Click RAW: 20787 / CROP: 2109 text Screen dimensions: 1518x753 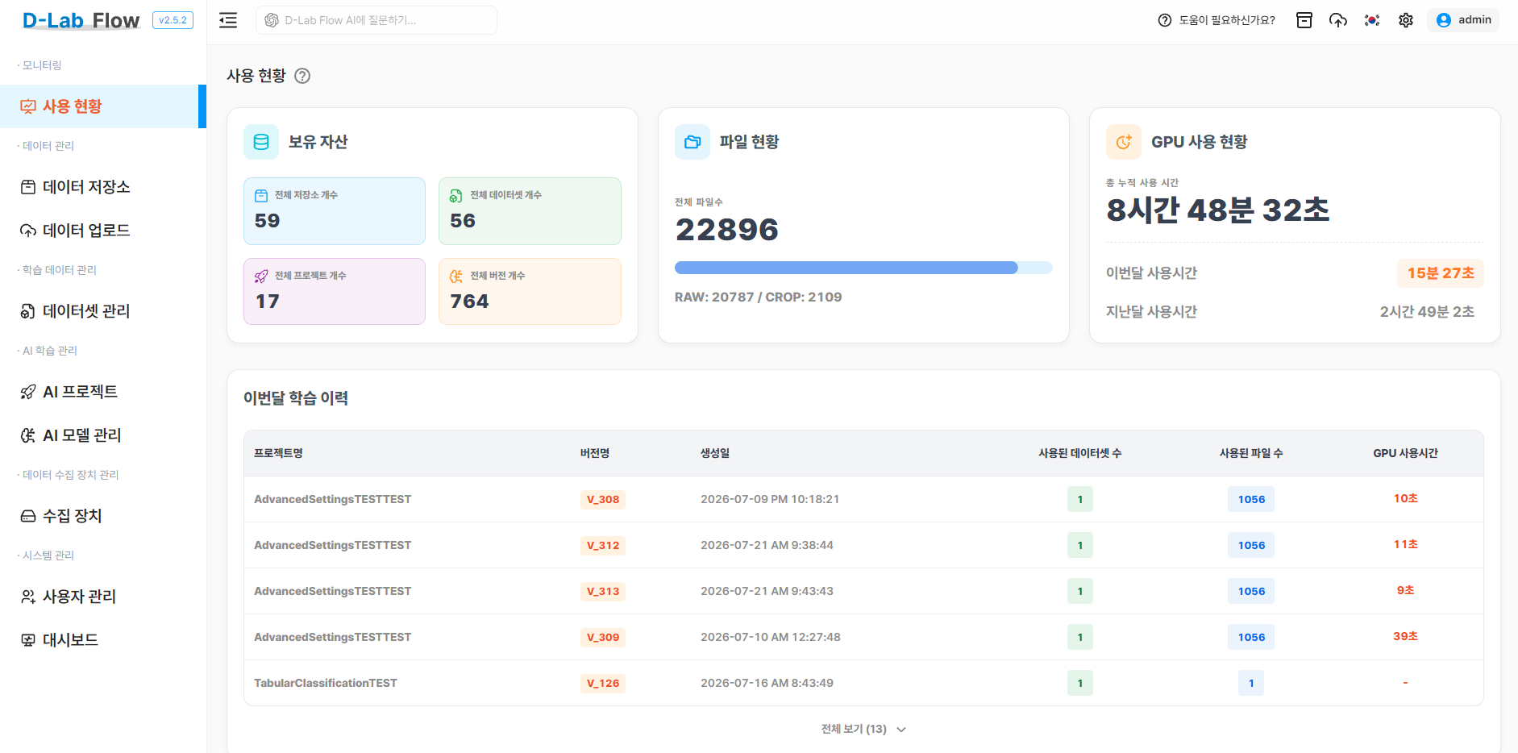tap(759, 297)
